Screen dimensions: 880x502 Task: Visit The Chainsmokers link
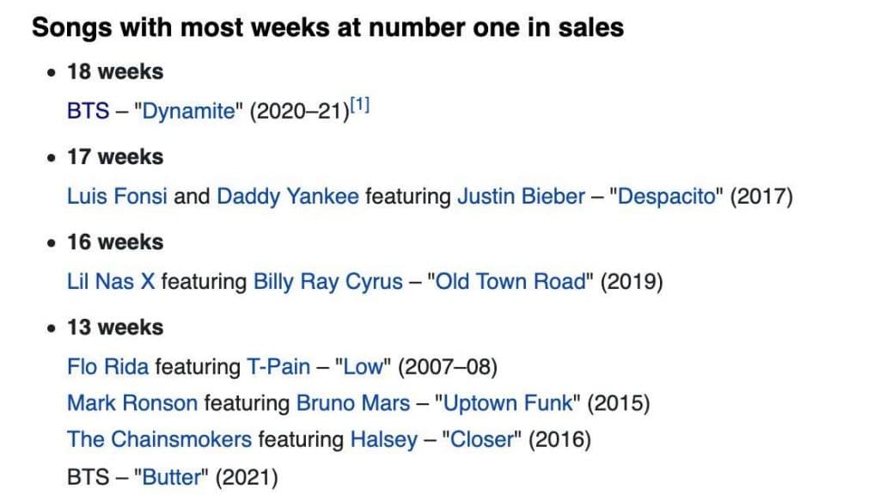160,440
